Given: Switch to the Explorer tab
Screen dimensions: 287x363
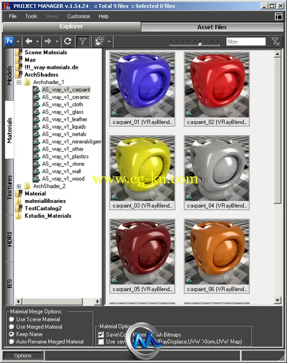Looking at the screenshot, I should coord(71,27).
